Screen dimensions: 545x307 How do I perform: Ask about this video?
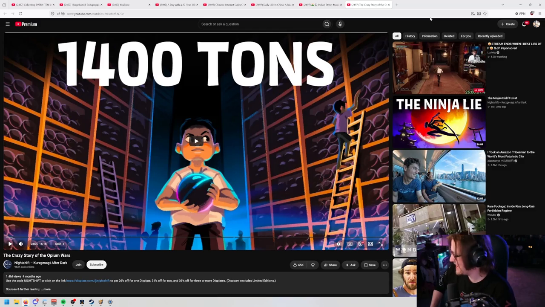click(x=350, y=265)
